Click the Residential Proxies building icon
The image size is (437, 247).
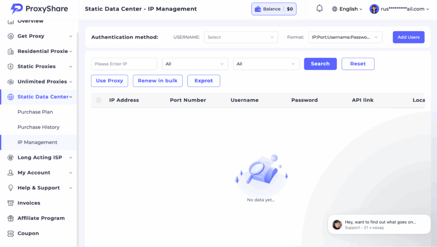[11, 51]
